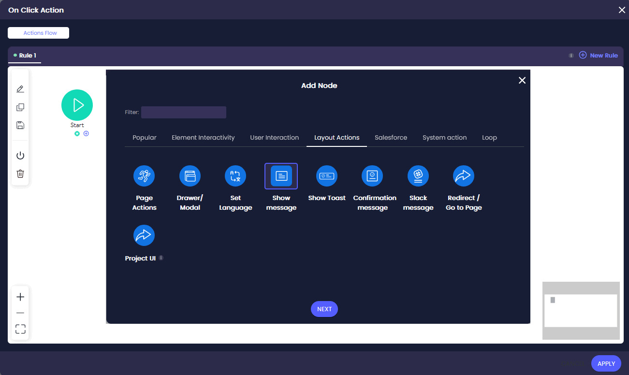The height and width of the screenshot is (375, 629).
Task: Select the Layout Actions tab
Action: click(x=337, y=138)
